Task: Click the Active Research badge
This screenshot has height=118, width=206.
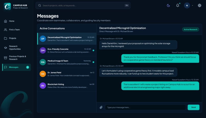Action: point(190,30)
